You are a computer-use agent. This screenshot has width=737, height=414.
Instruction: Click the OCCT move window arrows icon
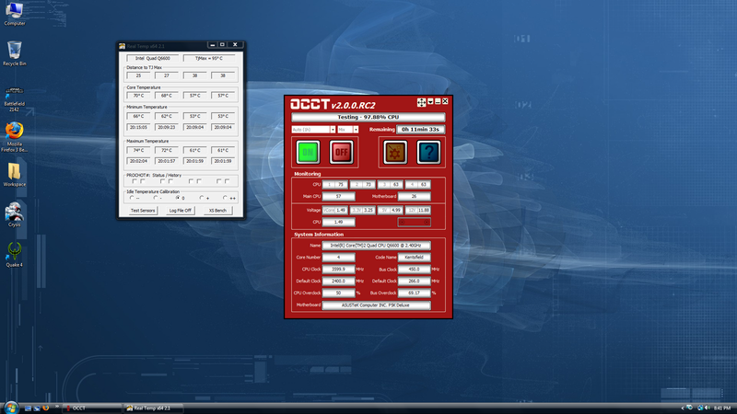pos(421,101)
